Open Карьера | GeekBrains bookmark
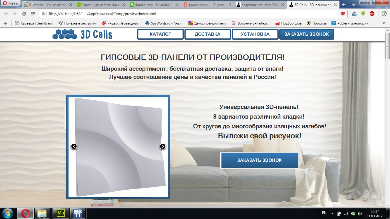This screenshot has width=390, height=219. pyautogui.click(x=34, y=23)
